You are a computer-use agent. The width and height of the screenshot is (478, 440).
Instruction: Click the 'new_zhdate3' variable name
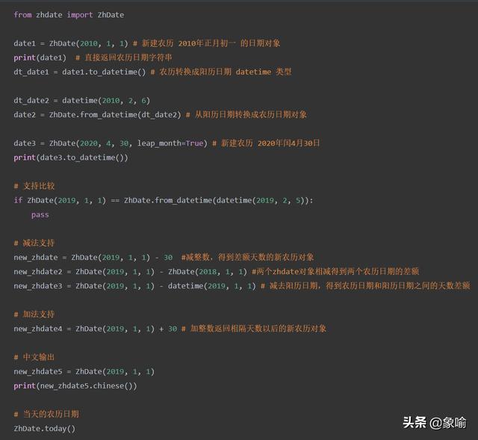[38, 286]
